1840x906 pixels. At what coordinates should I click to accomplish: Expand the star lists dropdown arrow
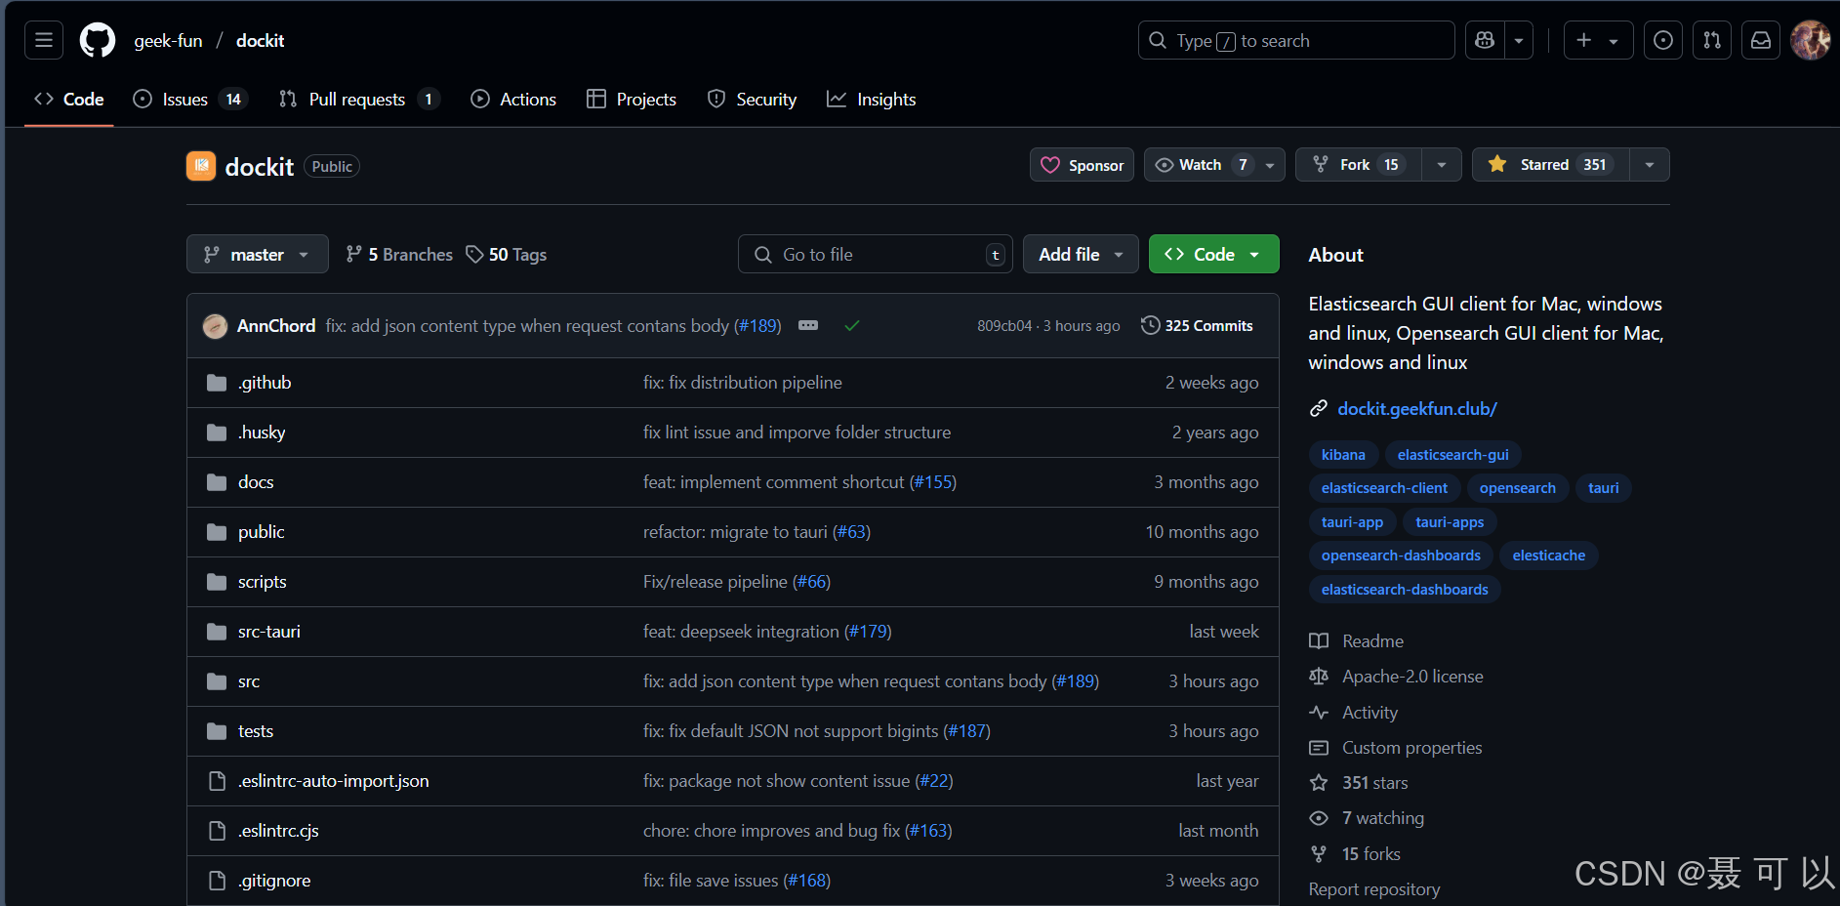1650,165
